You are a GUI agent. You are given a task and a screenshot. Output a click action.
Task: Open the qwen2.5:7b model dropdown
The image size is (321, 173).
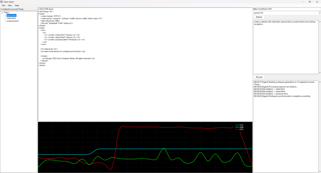point(319,13)
